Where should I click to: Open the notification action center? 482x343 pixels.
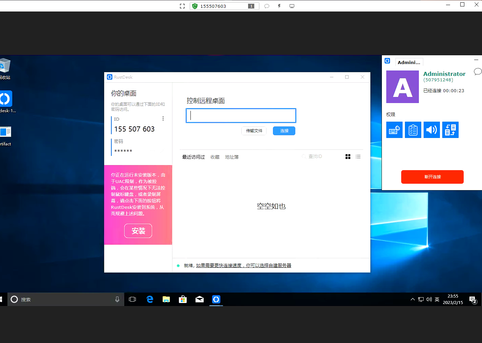click(473, 300)
